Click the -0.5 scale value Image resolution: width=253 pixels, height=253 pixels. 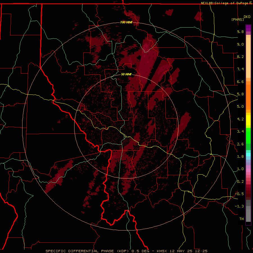[x=239, y=194]
